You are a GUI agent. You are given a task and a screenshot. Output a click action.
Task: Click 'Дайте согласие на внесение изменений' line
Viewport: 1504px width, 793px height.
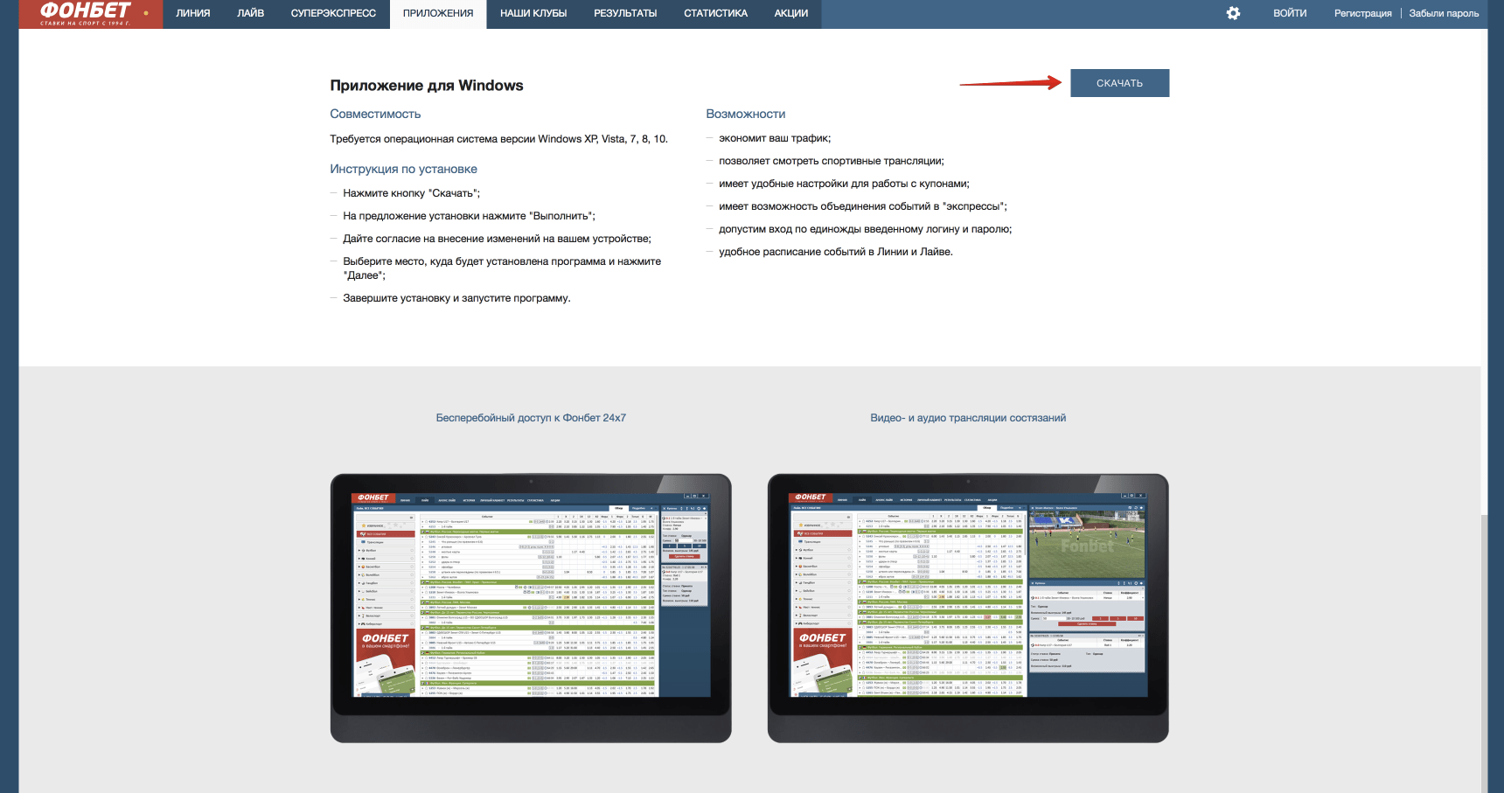[x=497, y=239]
